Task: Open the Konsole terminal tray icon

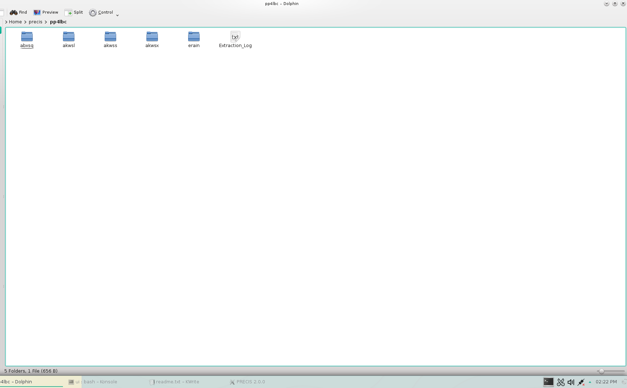Action: pos(548,382)
